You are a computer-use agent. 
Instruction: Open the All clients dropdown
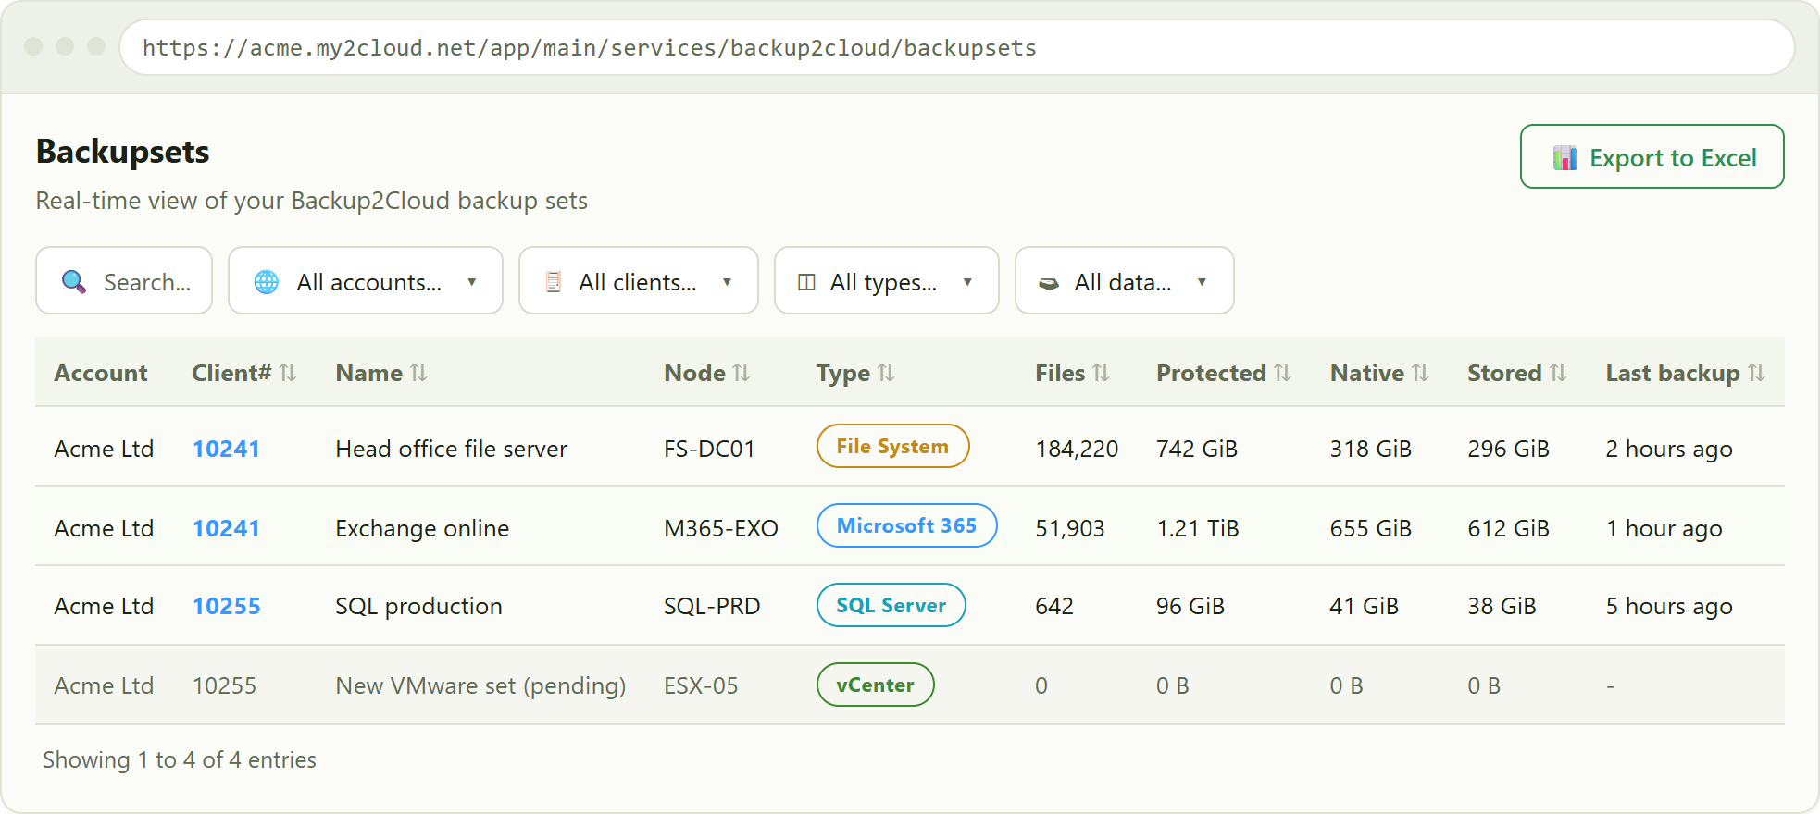pyautogui.click(x=639, y=280)
